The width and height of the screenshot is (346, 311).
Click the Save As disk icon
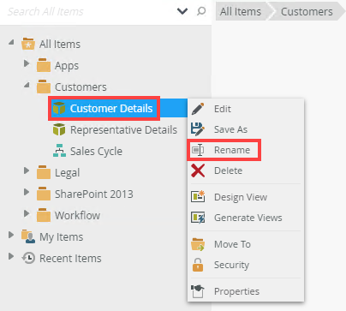coord(198,129)
